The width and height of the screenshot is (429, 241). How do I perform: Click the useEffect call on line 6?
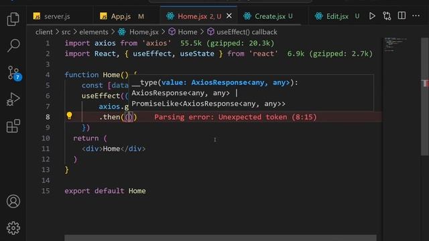[x=101, y=96]
